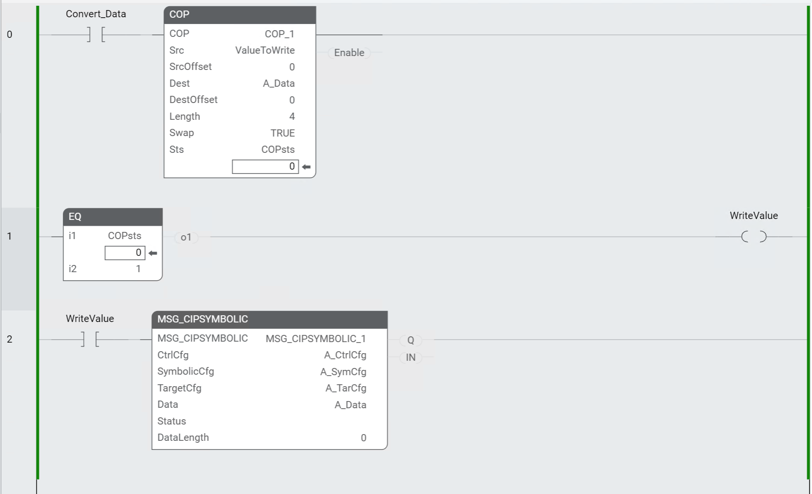The image size is (812, 494).
Task: Select rung number 2 in the margin
Action: click(10, 339)
